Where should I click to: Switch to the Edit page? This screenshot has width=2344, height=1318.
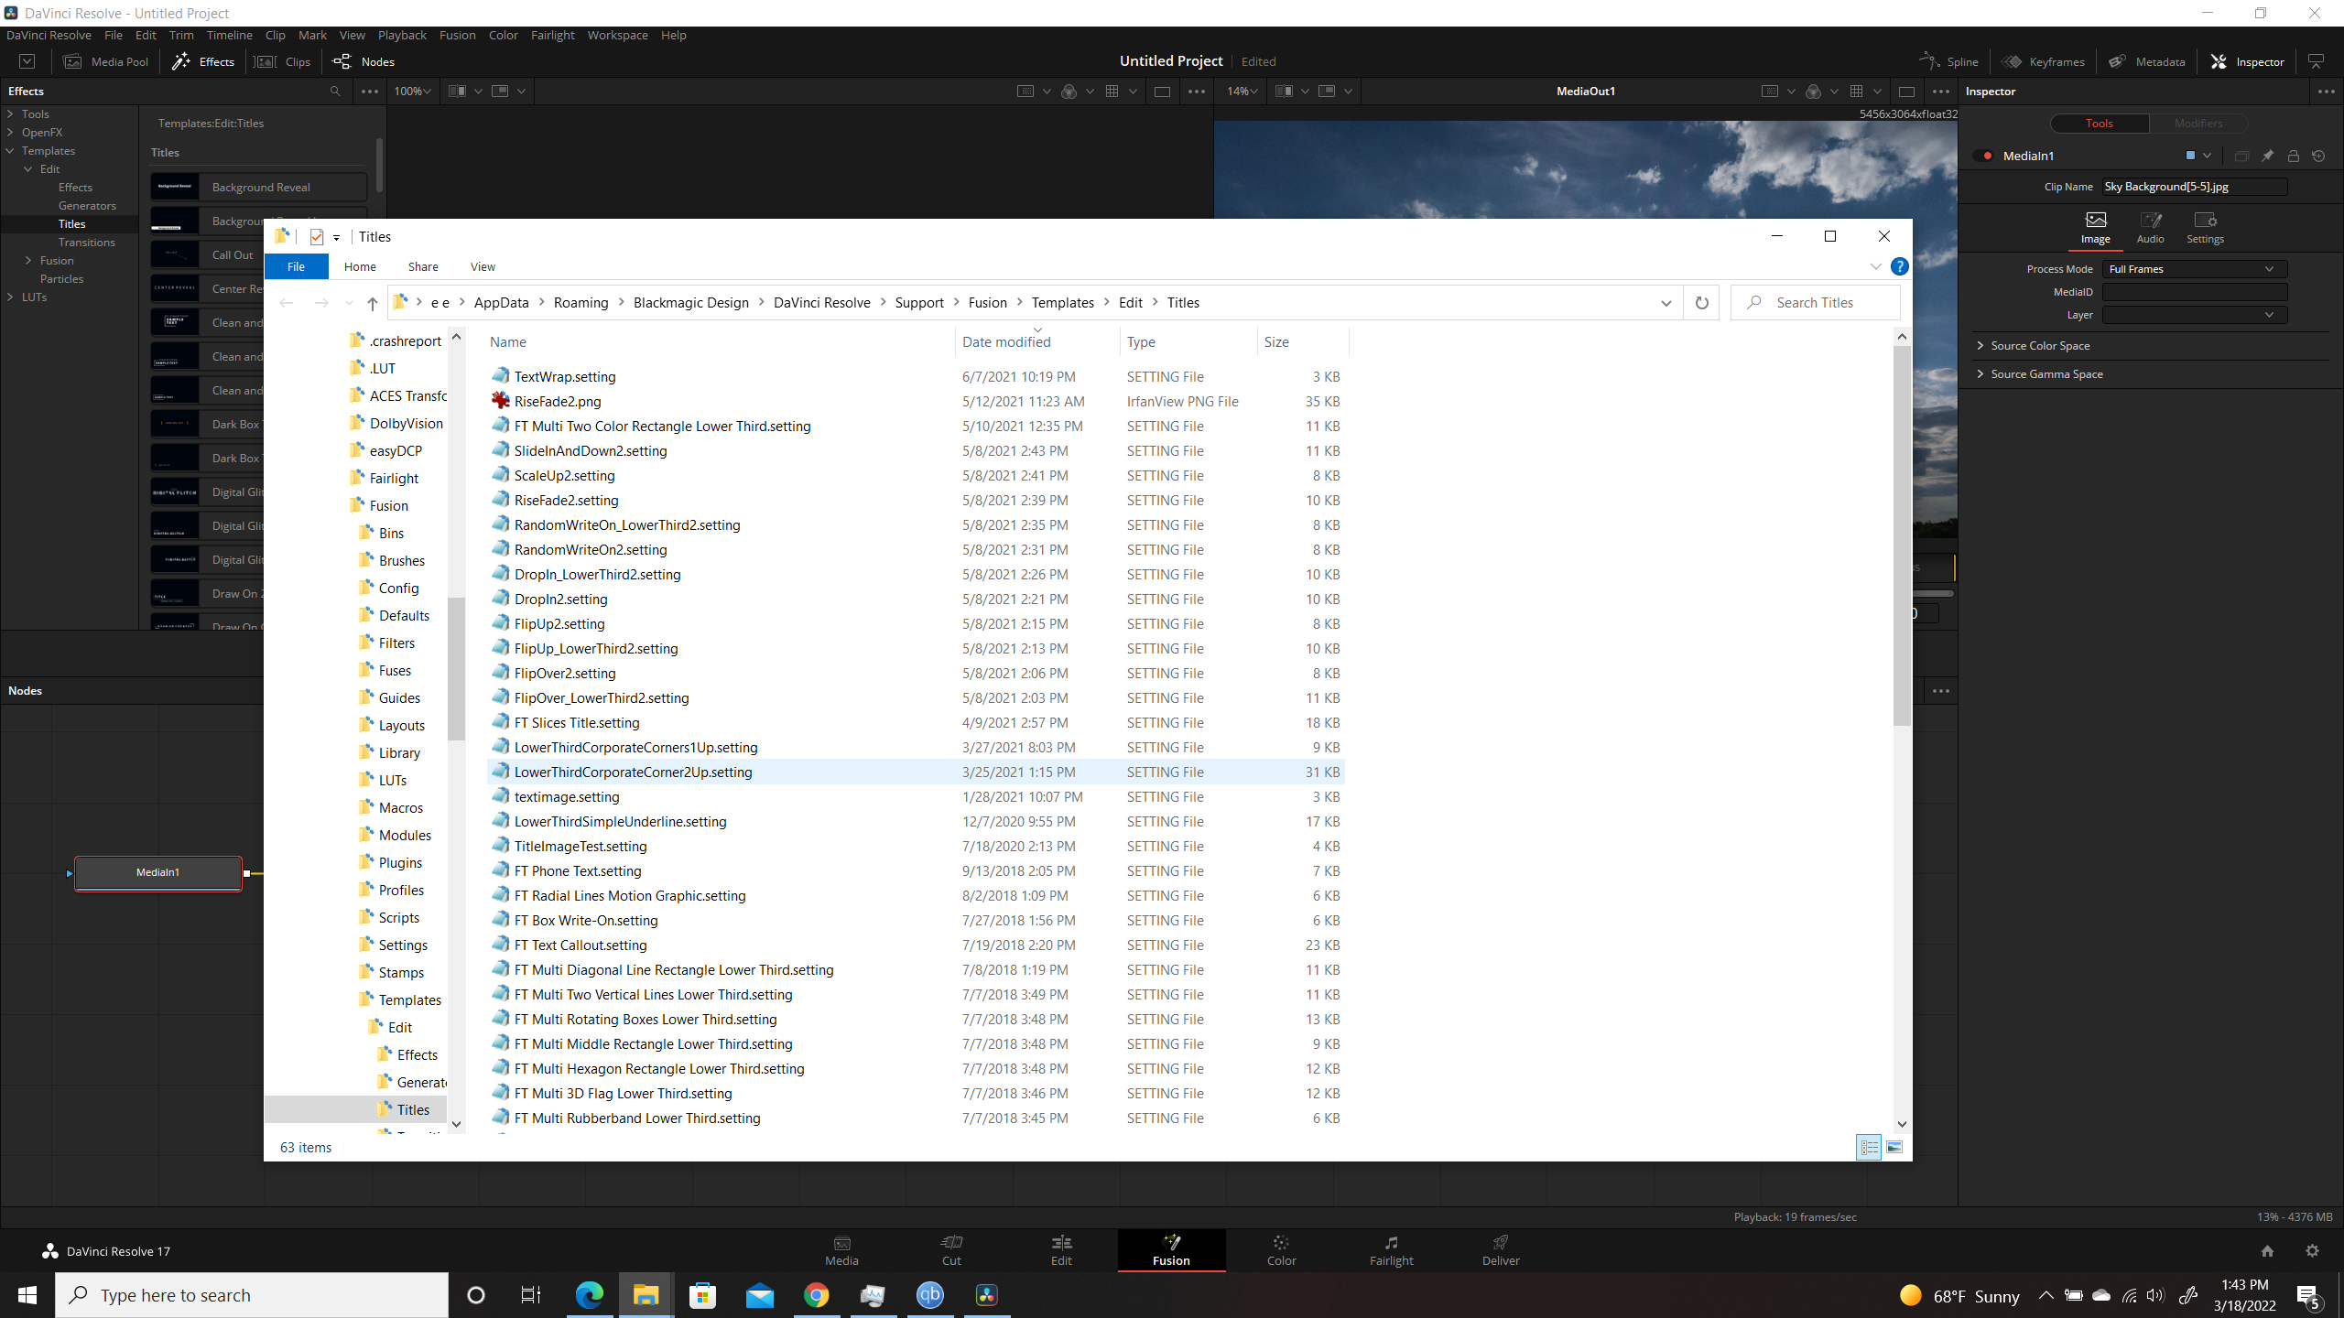1061,1250
